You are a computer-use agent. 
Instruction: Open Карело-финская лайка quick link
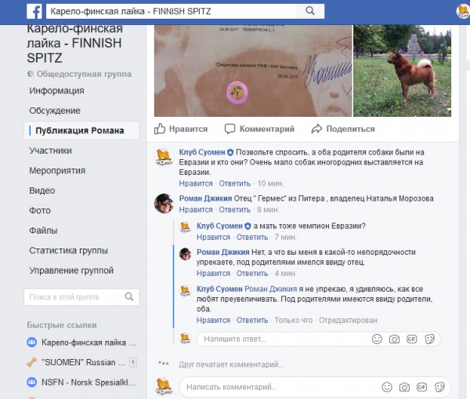coord(89,343)
